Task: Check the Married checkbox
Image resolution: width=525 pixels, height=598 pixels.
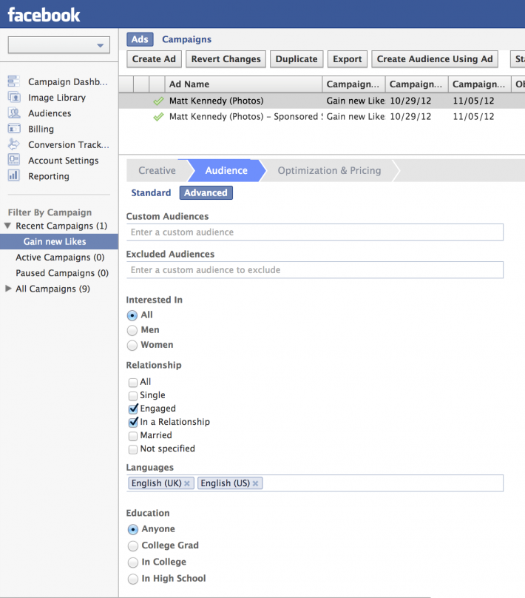Action: click(x=133, y=435)
